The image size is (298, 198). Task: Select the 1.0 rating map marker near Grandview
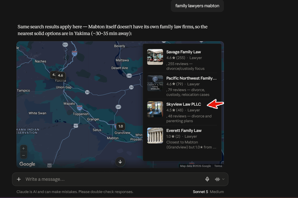point(121,126)
